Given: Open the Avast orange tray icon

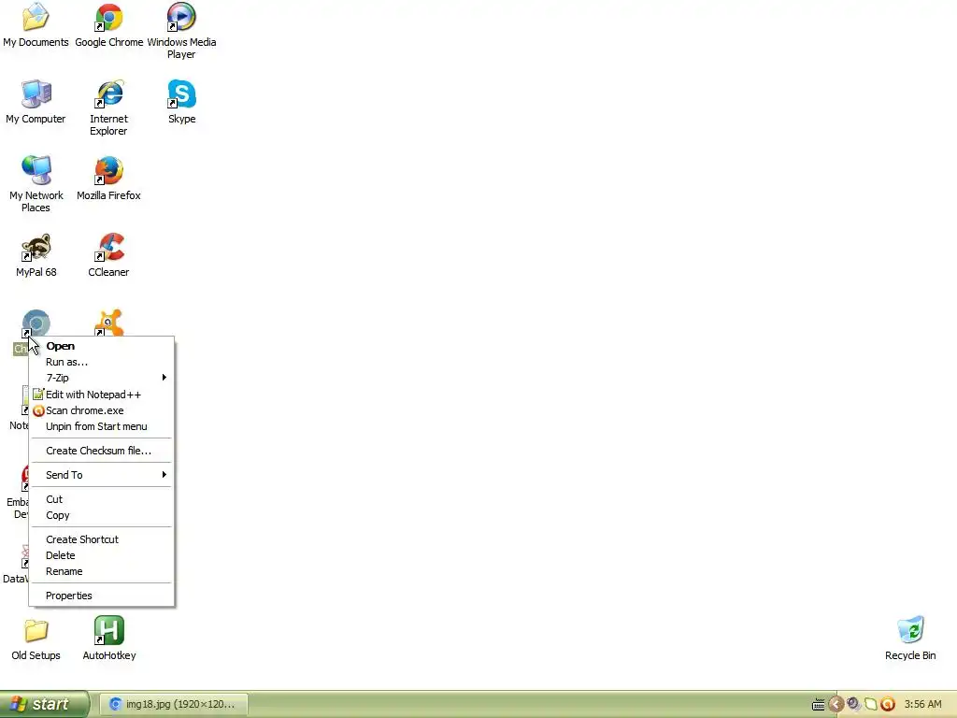Looking at the screenshot, I should point(888,704).
